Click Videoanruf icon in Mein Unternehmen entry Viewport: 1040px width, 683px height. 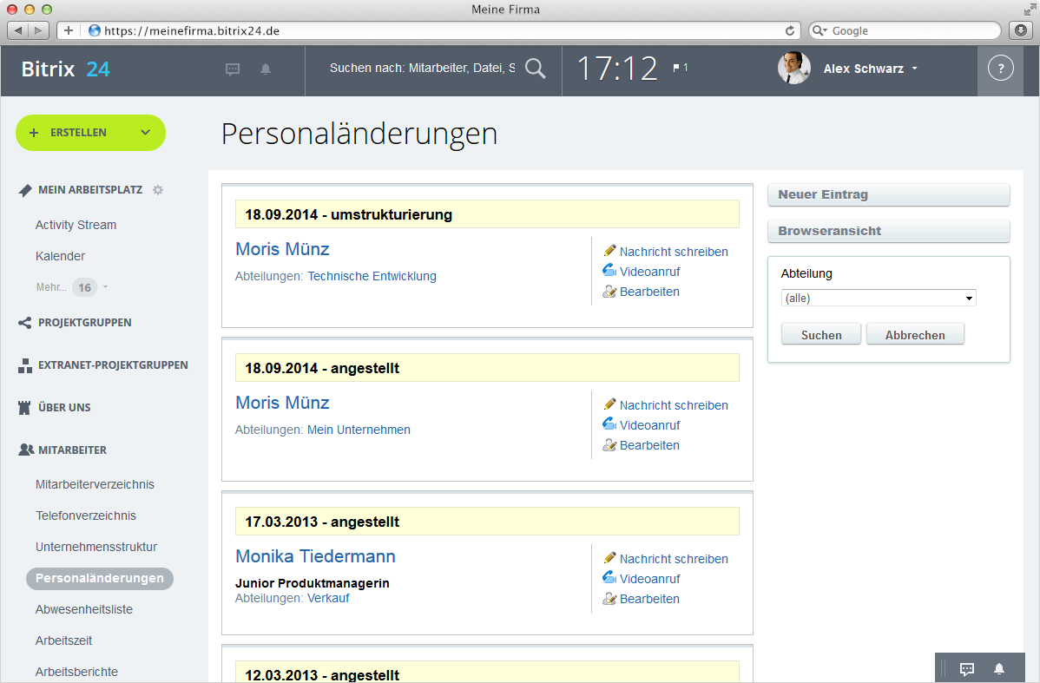click(x=609, y=424)
